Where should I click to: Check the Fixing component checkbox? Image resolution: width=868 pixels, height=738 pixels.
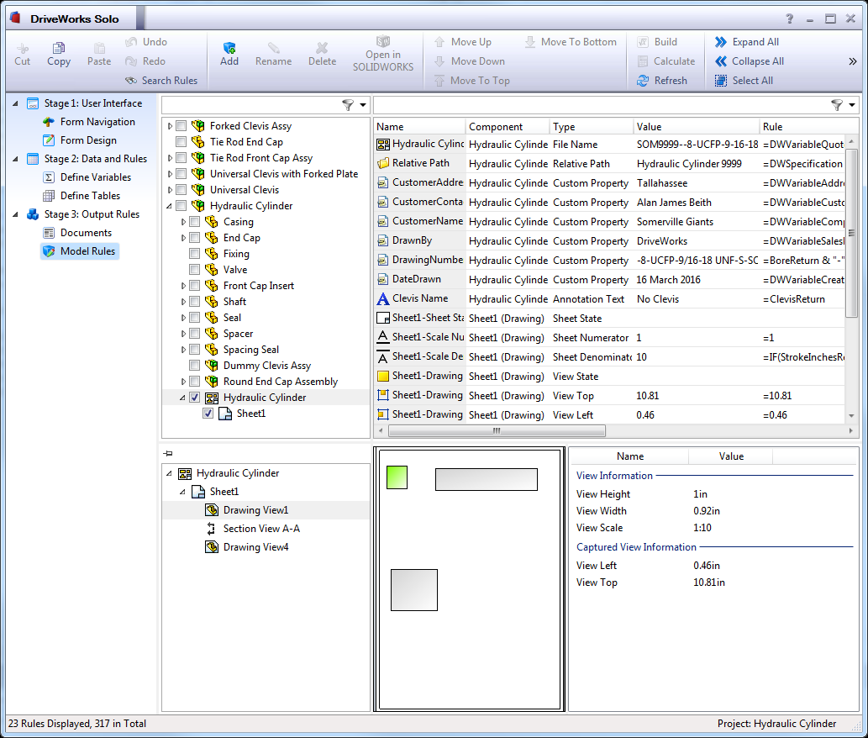pyautogui.click(x=194, y=254)
